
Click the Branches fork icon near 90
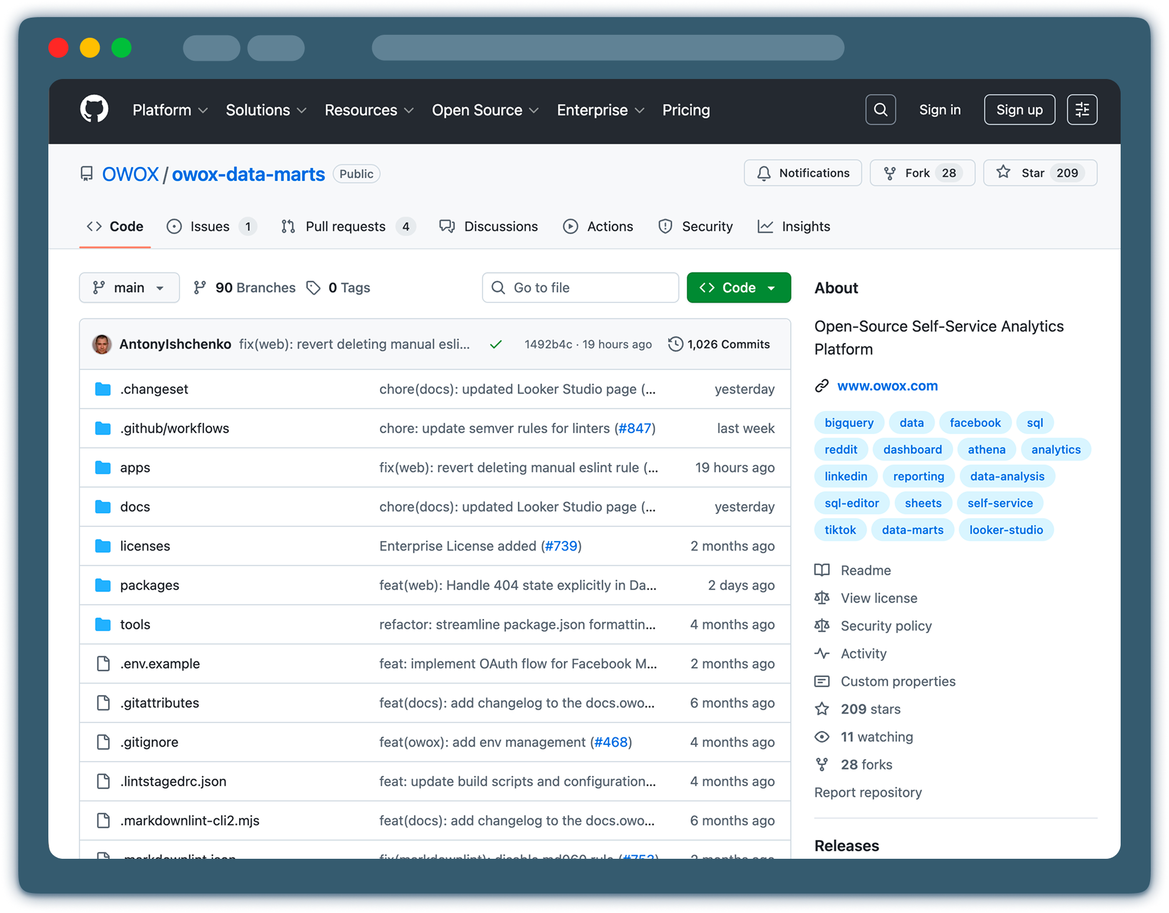200,288
